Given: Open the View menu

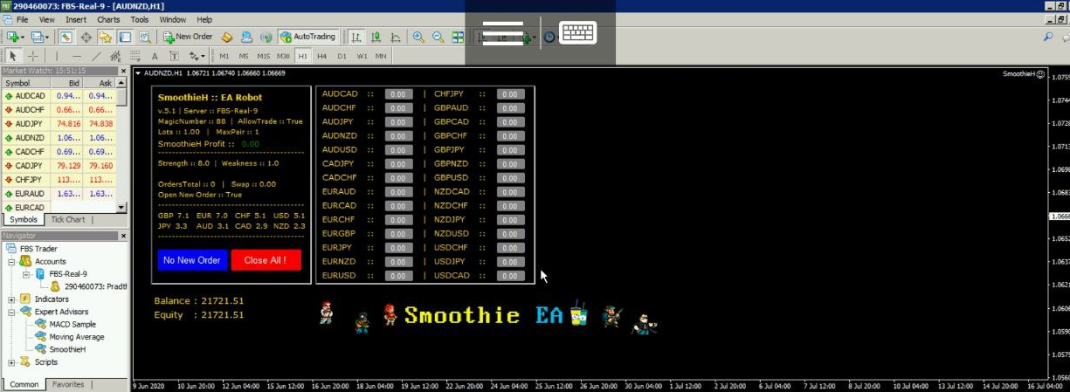Looking at the screenshot, I should [47, 19].
